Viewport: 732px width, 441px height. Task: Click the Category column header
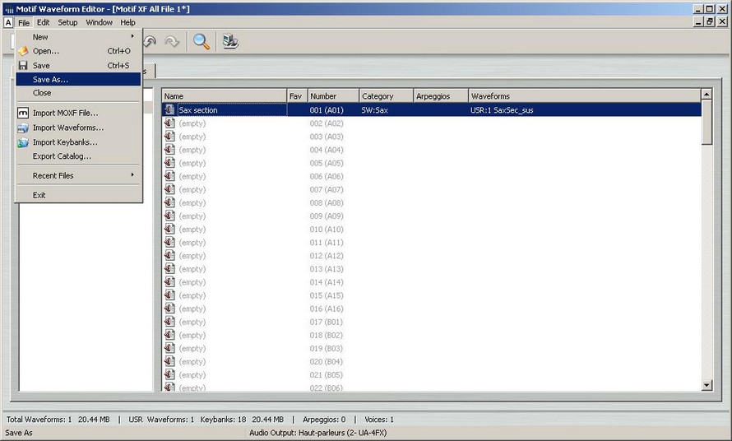click(385, 96)
